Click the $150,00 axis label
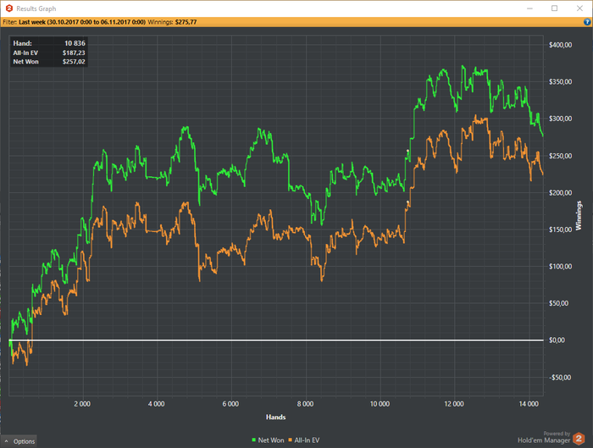This screenshot has width=593, height=448. tap(561, 230)
